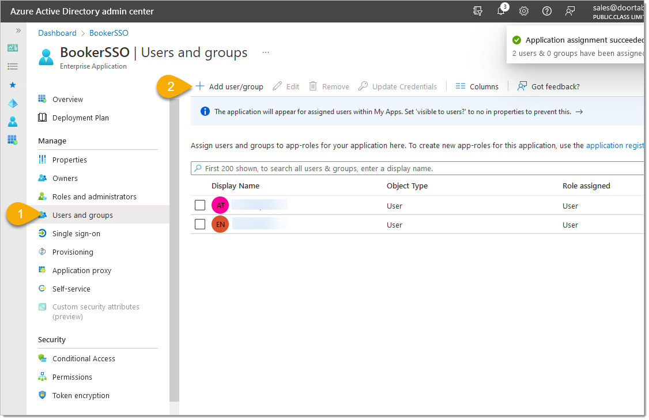
Task: Select the checkbox for user AT
Action: click(x=200, y=206)
